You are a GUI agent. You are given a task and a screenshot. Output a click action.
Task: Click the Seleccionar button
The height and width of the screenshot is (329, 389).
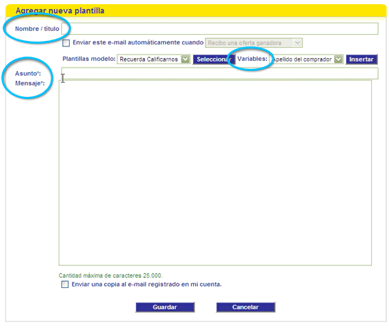click(x=214, y=59)
